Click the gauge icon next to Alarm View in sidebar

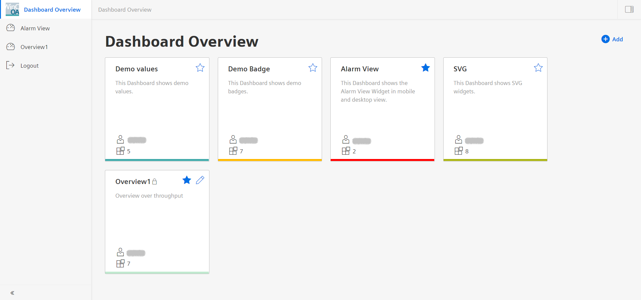(x=11, y=28)
